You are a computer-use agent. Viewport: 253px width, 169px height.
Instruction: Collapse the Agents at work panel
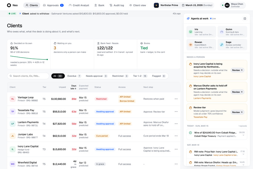tap(245, 19)
